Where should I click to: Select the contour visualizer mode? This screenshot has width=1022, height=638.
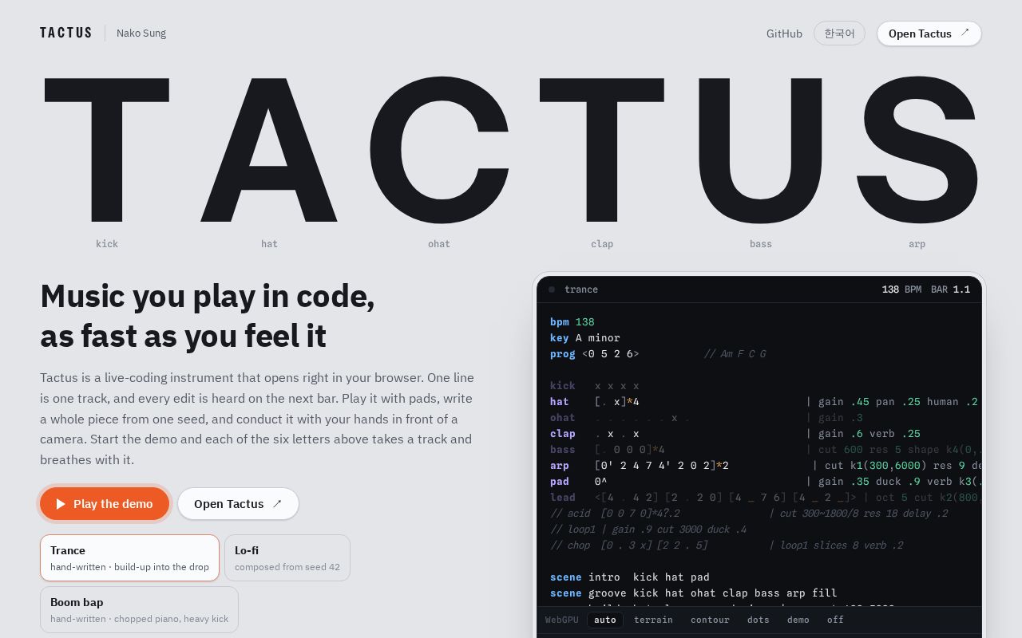(710, 620)
